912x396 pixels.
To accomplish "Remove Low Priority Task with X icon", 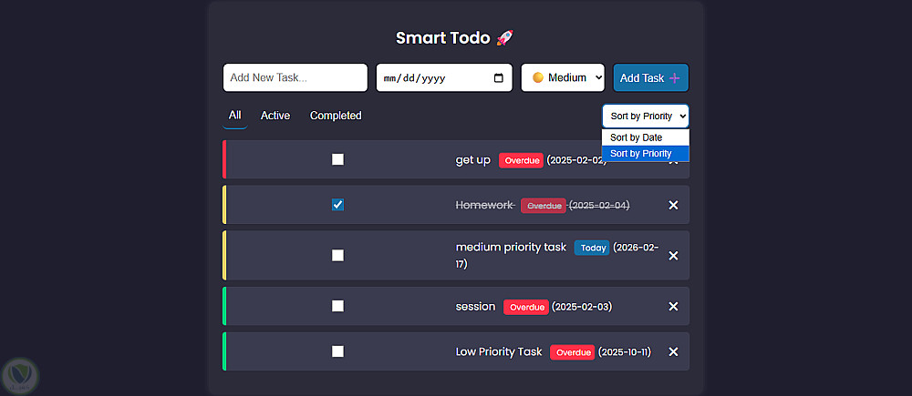I will tap(673, 352).
